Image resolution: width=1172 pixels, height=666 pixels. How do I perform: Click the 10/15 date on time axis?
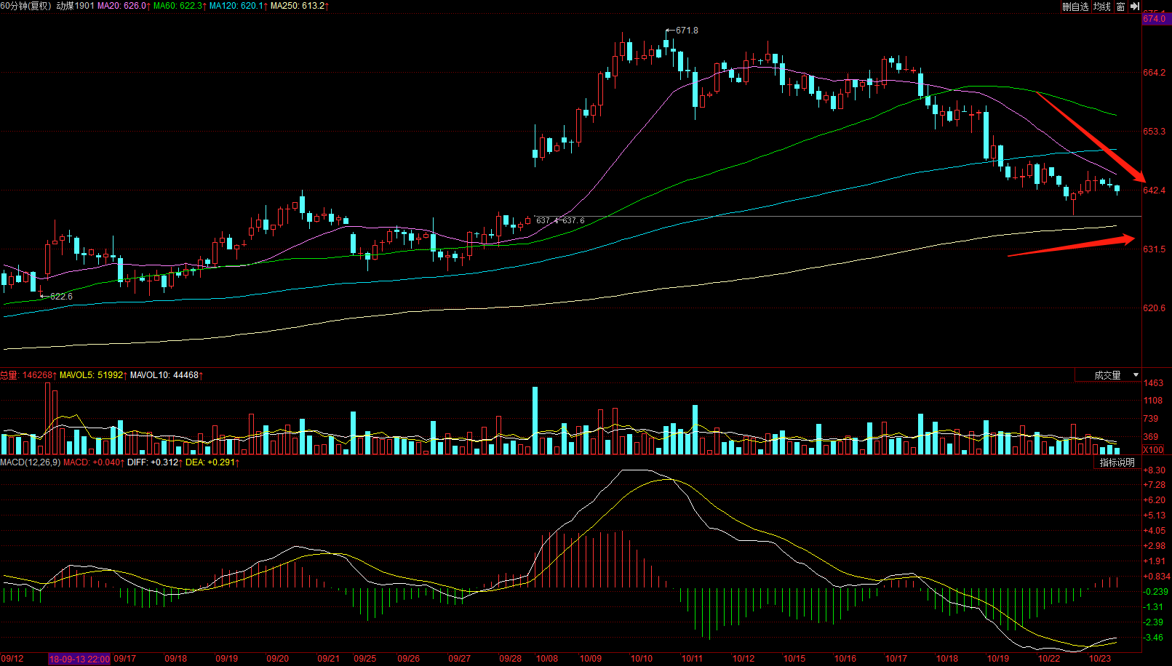point(794,659)
